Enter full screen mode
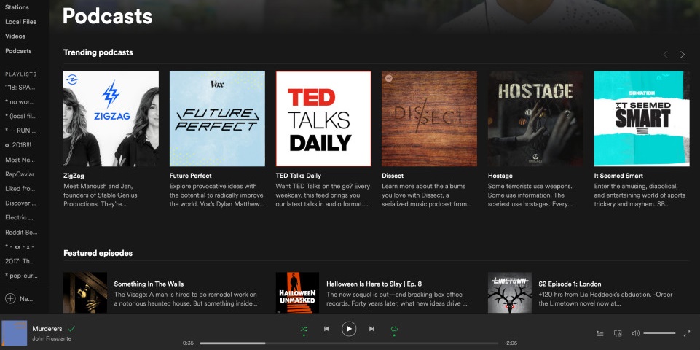700x350 pixels. click(x=687, y=333)
